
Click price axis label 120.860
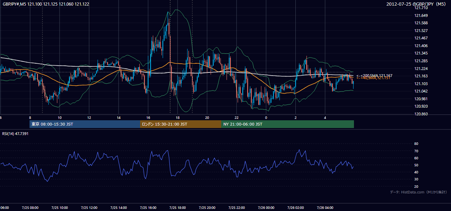coord(421,114)
